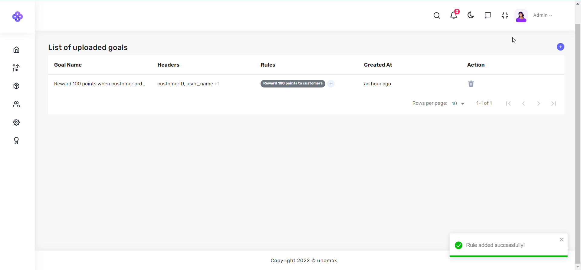Add a rule using the small plus chip

(331, 84)
